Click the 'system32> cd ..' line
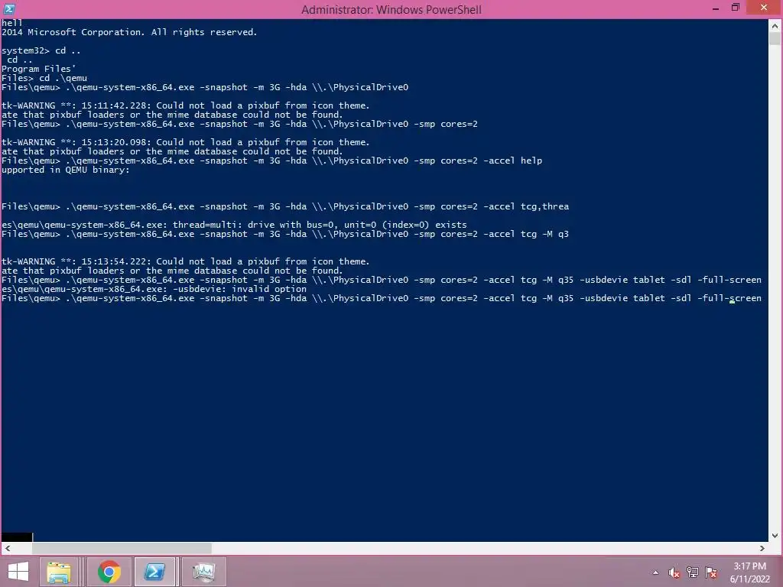Image resolution: width=783 pixels, height=587 pixels. point(41,50)
